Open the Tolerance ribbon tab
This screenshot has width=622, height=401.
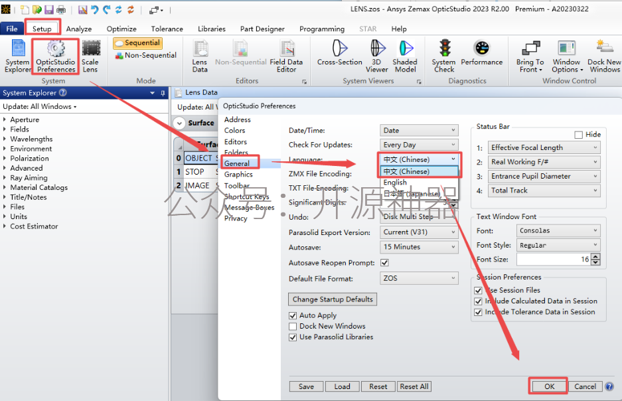pyautogui.click(x=167, y=29)
